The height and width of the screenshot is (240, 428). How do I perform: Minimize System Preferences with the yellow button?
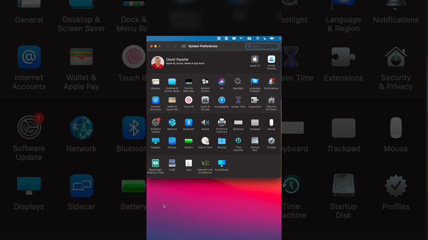tap(155, 46)
